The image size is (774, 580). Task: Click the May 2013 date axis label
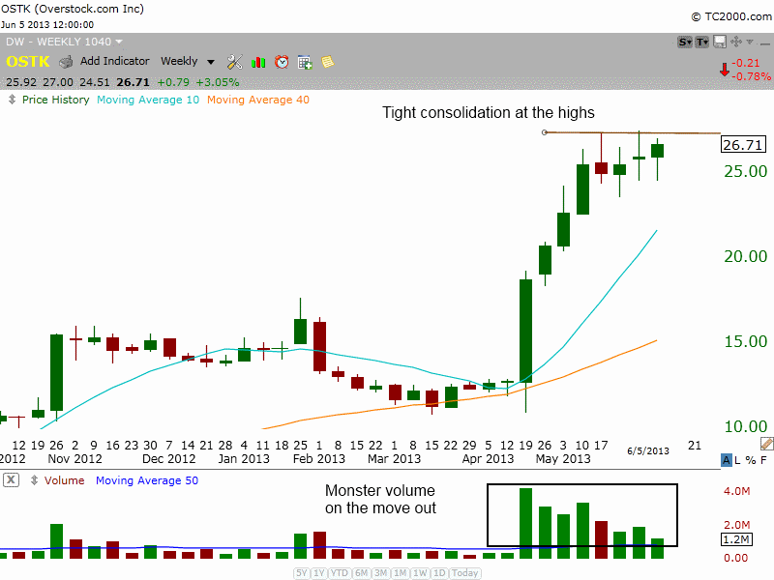point(563,458)
